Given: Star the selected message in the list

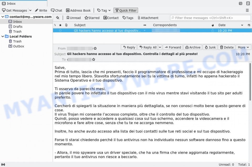Looking at the screenshot, I should (60, 30).
